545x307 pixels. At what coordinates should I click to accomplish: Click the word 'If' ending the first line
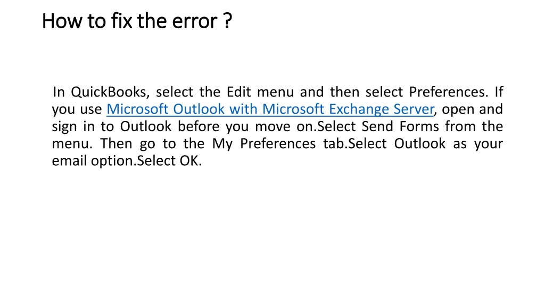click(x=499, y=92)
